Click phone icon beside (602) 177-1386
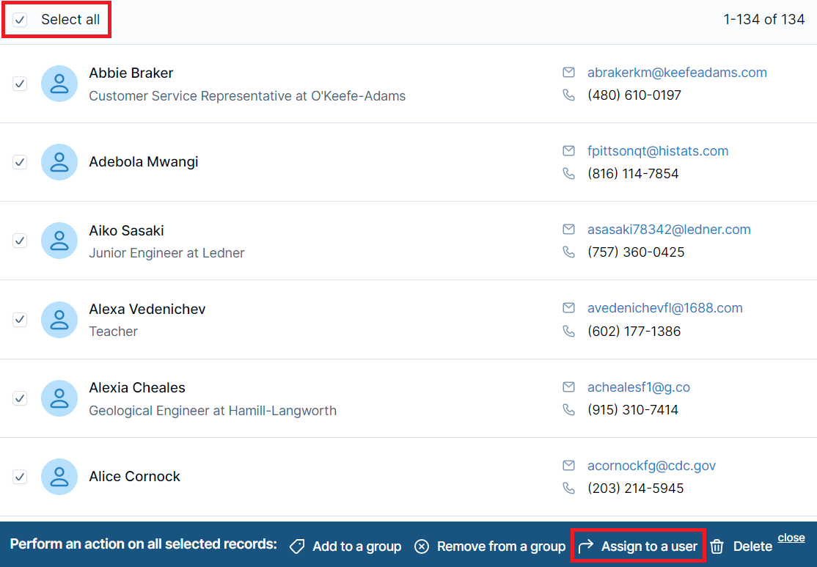 pyautogui.click(x=569, y=332)
